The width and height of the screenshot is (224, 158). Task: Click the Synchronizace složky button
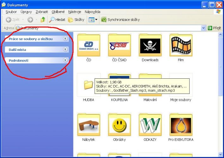coord(121,20)
